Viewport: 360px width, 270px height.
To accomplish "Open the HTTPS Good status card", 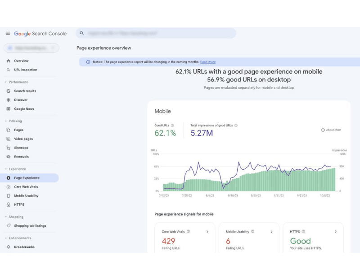I will (x=313, y=238).
